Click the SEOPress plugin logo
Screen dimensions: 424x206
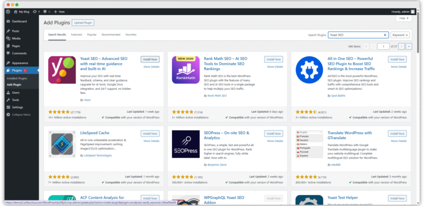[x=186, y=144]
